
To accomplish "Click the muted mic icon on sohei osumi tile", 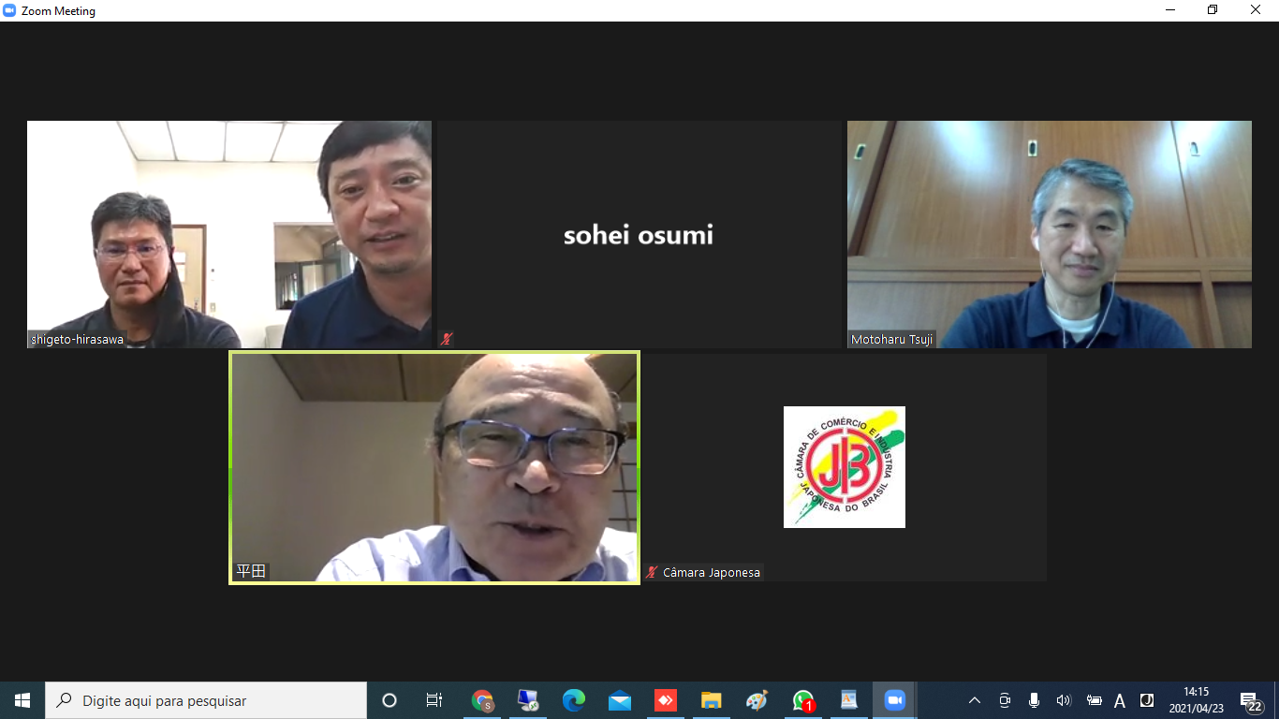I will pyautogui.click(x=448, y=339).
